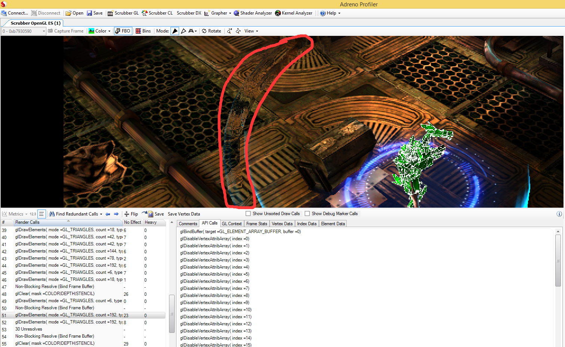
Task: Open the Vertex Data tab
Action: point(282,224)
